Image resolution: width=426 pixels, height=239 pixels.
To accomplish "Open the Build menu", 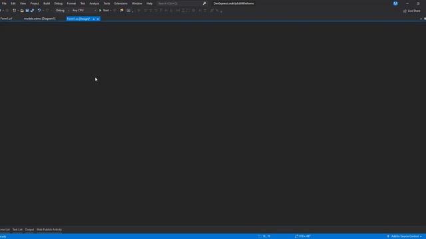I will [47, 3].
